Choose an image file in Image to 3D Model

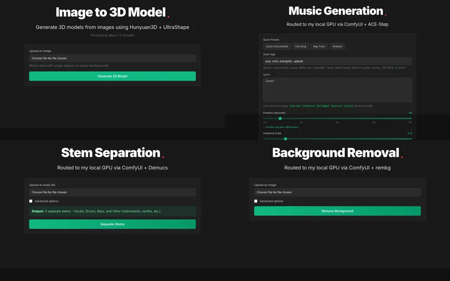tap(112, 58)
